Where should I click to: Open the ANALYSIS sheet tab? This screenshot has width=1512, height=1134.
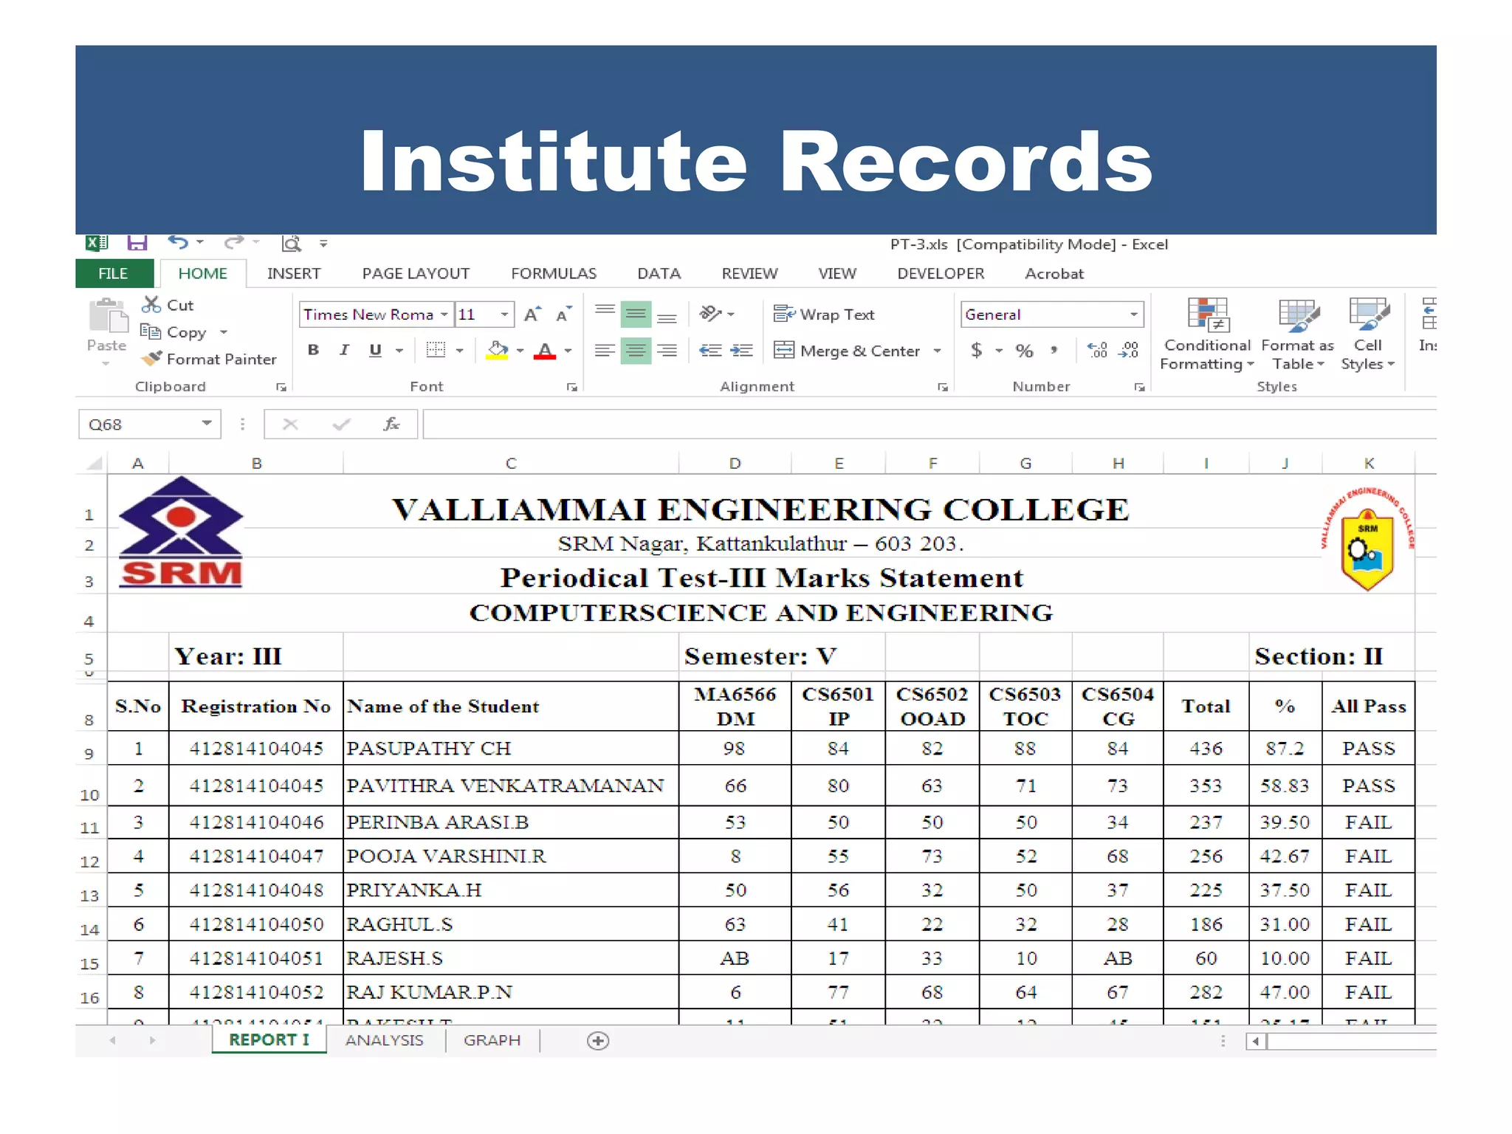(384, 1039)
